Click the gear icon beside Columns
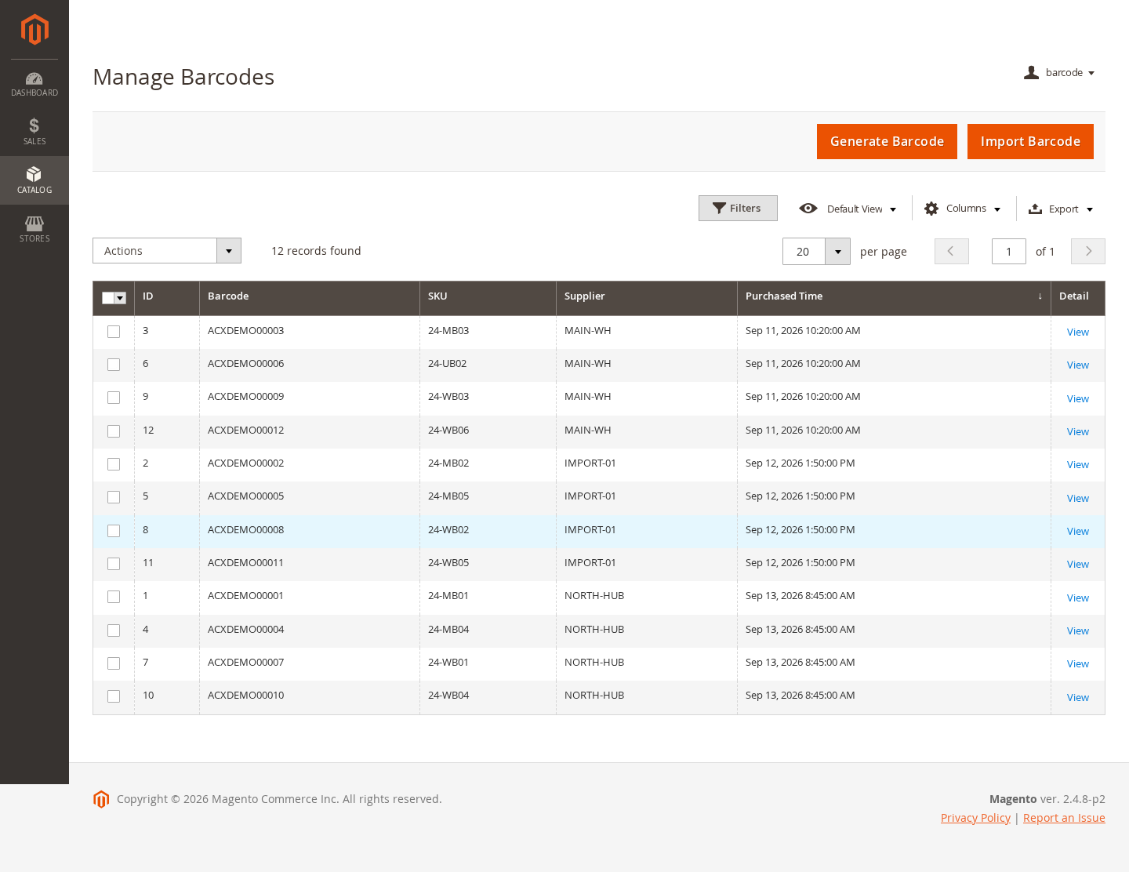 pos(931,209)
